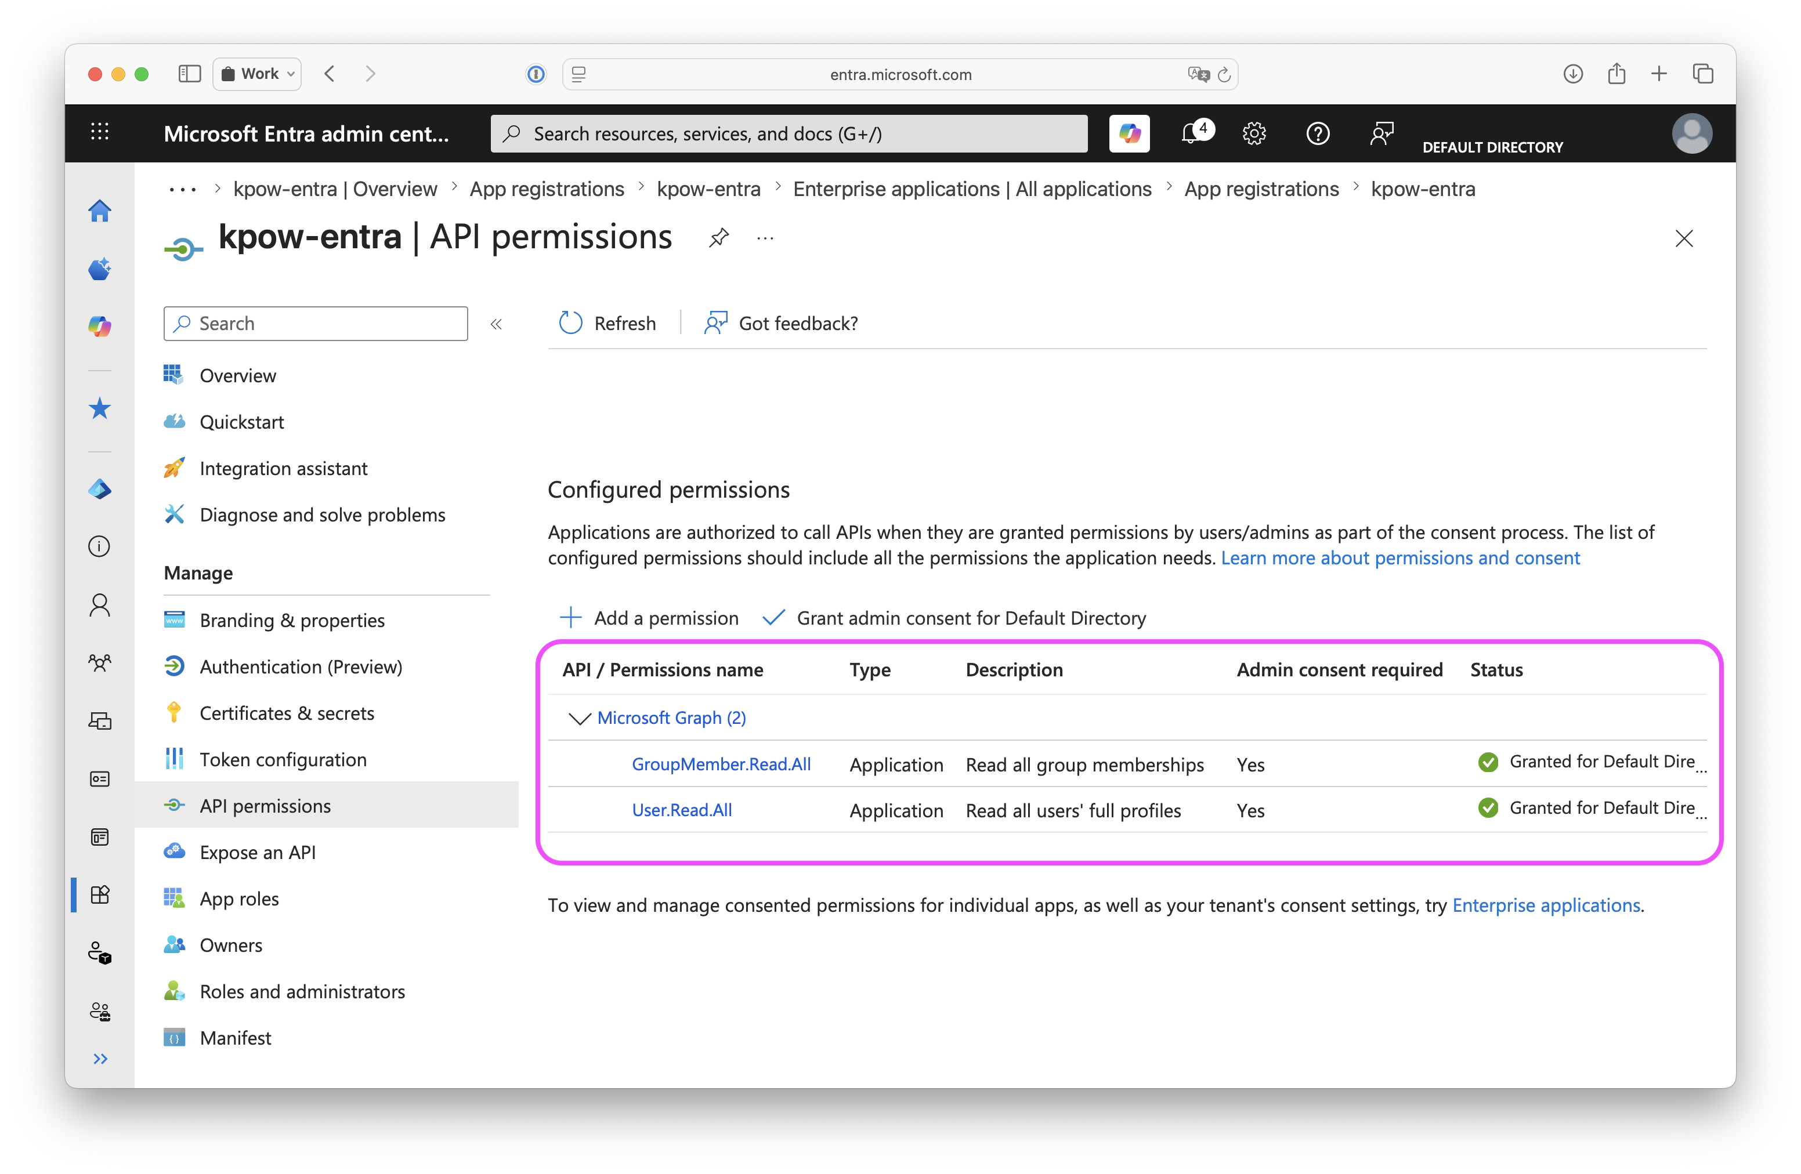Open Devices icon in the left rail
1801x1174 pixels.
click(100, 721)
